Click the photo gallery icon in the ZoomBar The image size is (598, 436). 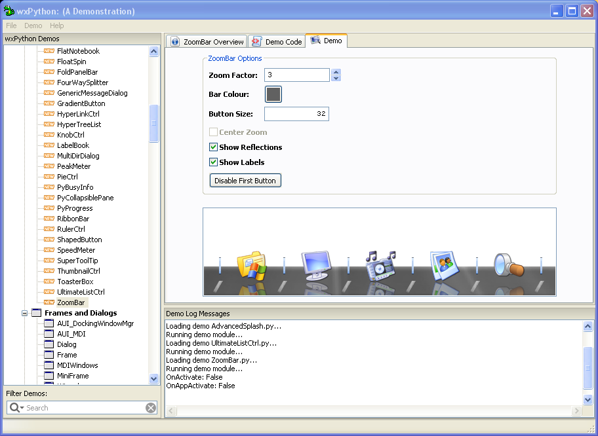[x=444, y=266]
